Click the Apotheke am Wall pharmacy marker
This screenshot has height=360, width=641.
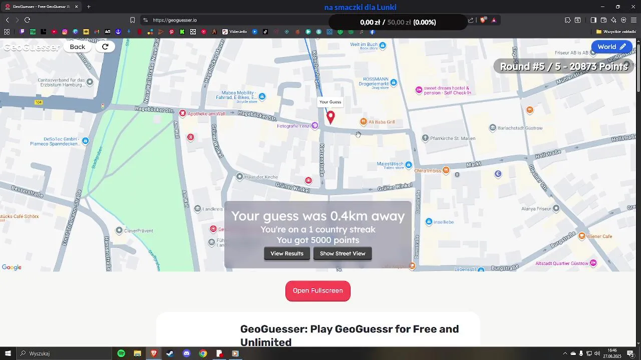point(183,113)
